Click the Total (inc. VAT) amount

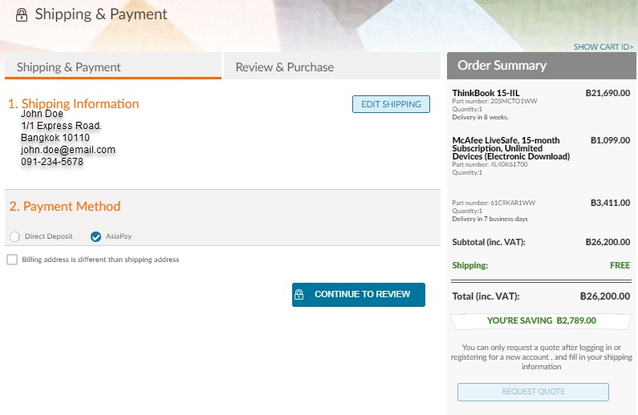click(x=604, y=296)
